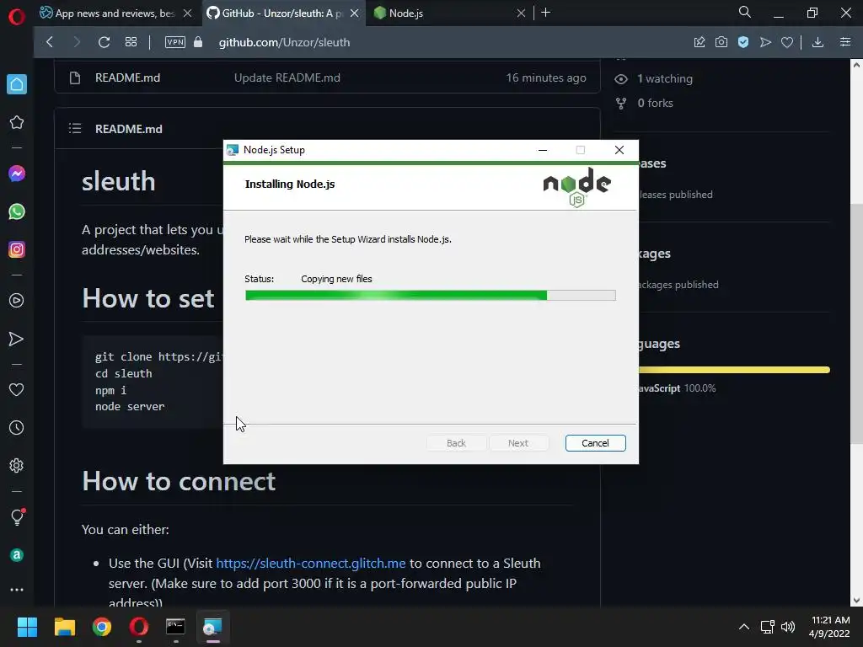The width and height of the screenshot is (863, 647).
Task: Open Chrome from the taskbar
Action: pyautogui.click(x=102, y=627)
